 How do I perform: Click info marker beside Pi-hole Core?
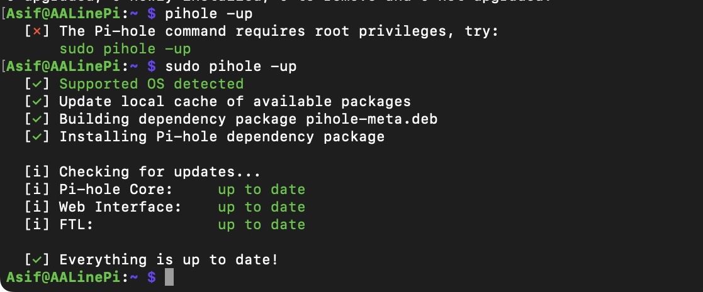[37, 190]
